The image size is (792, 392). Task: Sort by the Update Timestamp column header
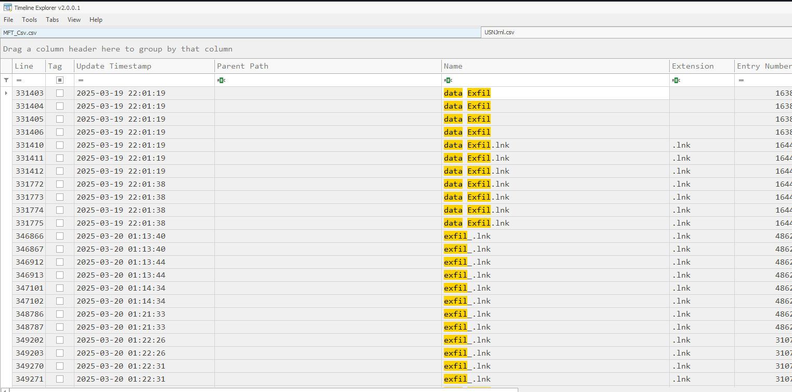(114, 66)
